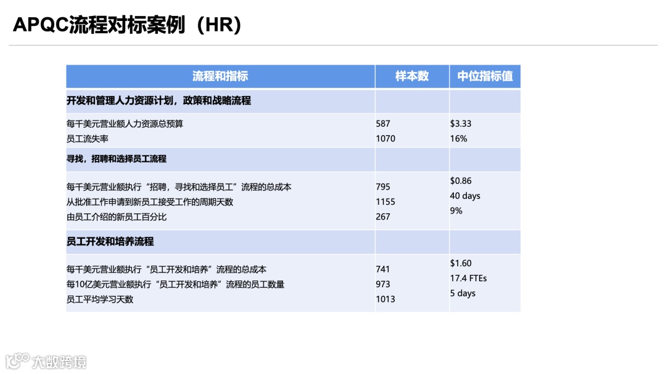
Task: Select median value 16%
Action: (x=458, y=138)
